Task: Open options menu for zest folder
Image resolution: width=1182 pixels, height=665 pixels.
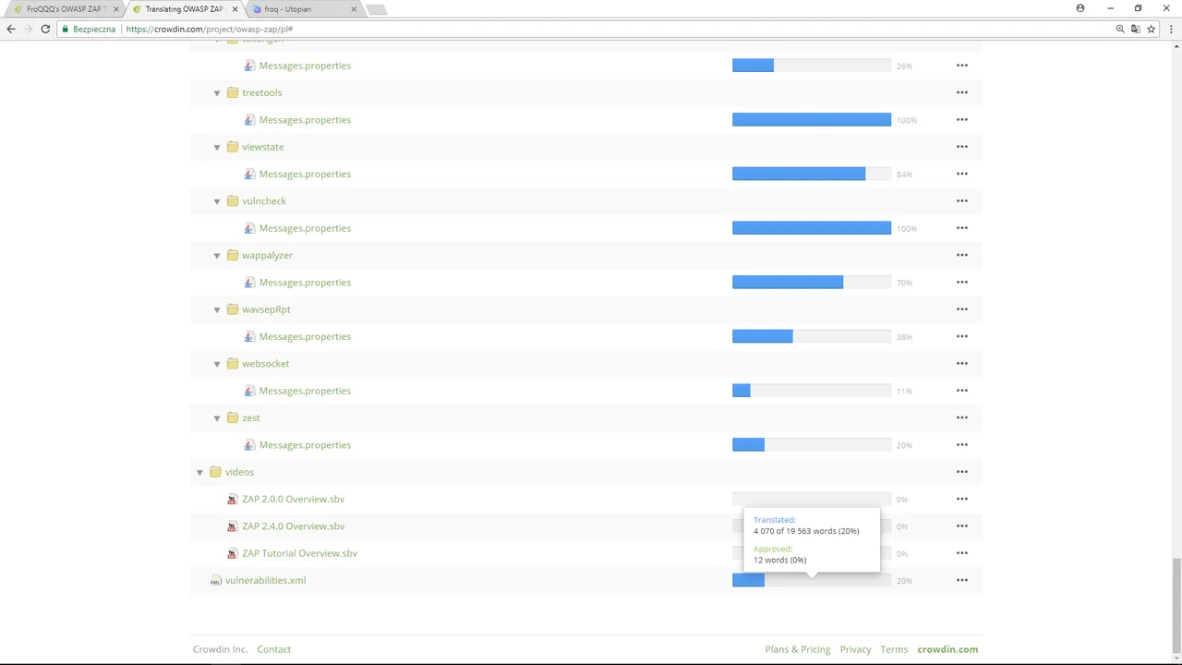Action: coord(962,417)
